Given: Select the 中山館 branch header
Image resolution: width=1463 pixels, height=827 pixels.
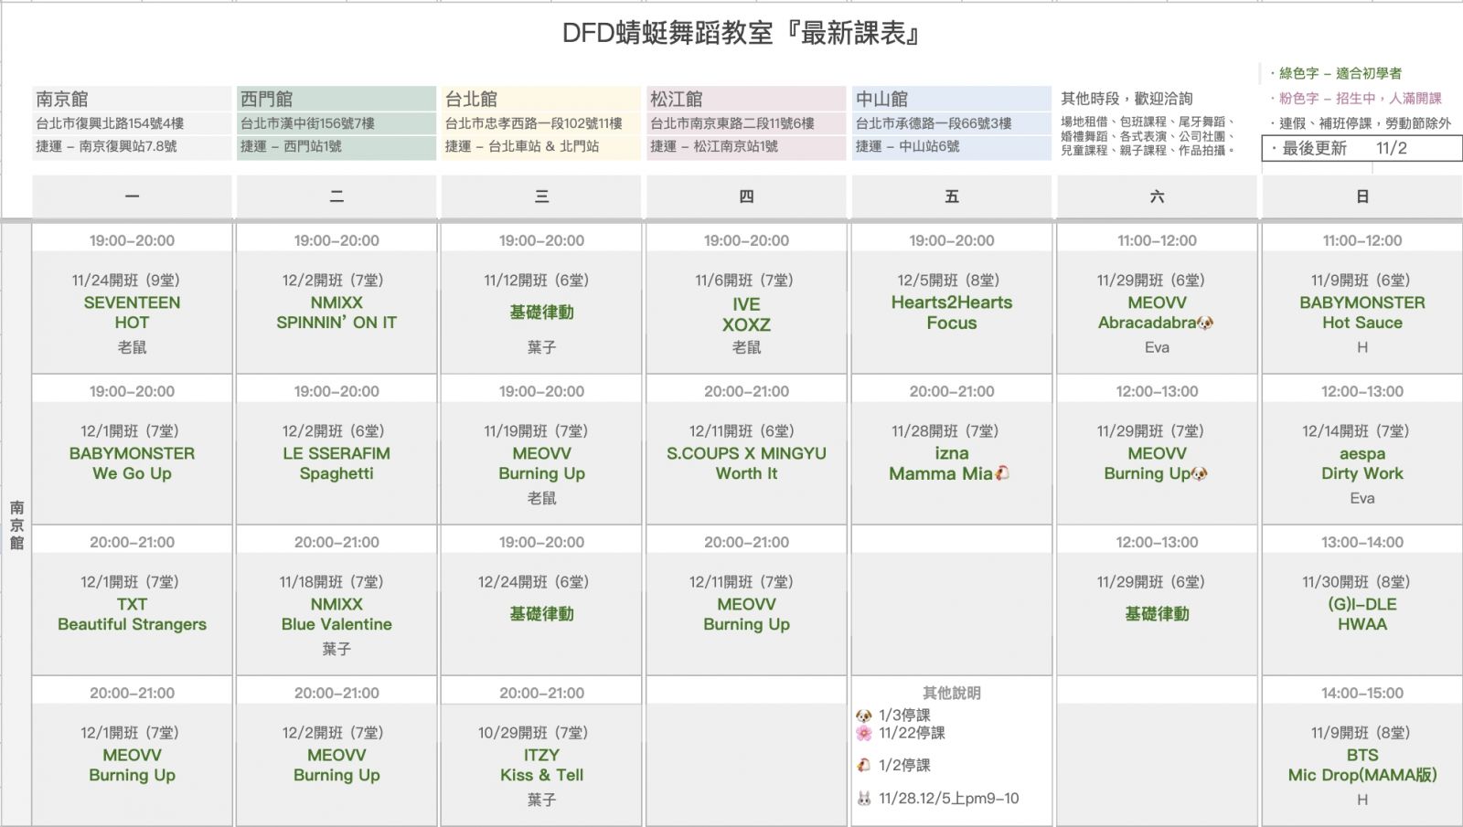Looking at the screenshot, I should tap(881, 99).
